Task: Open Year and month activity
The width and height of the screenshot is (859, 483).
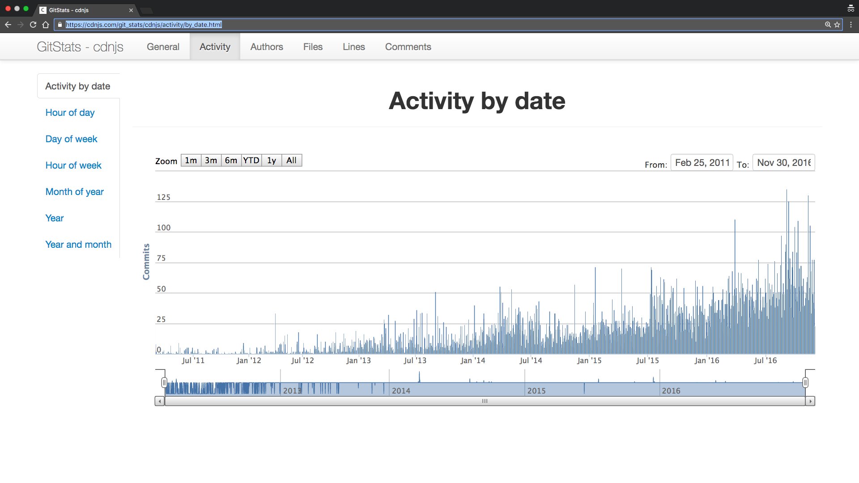Action: pos(78,244)
